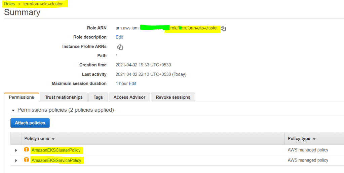The width and height of the screenshot is (344, 173).
Task: Expand the AmazonEKSClusterPolicy row
Action: [16, 150]
